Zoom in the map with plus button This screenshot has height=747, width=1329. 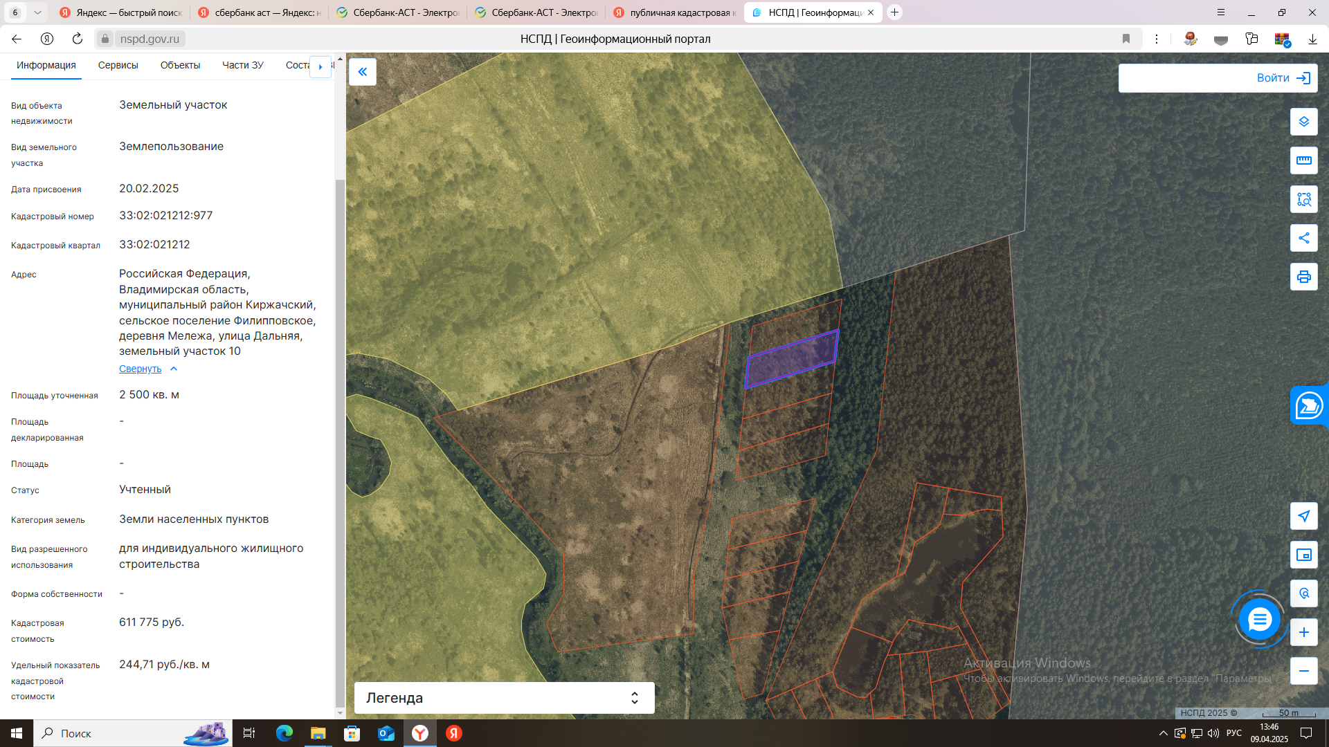click(x=1303, y=632)
